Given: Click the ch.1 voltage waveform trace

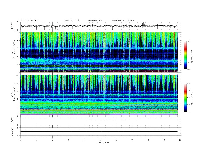Looking at the screenshot, I should [x=99, y=26].
